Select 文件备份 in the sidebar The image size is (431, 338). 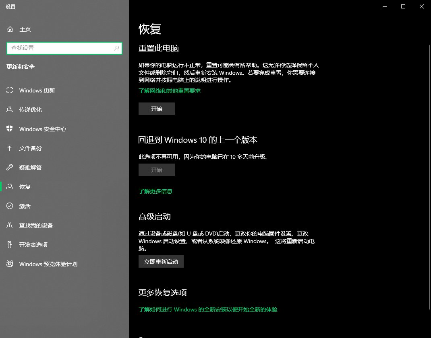[x=64, y=148]
